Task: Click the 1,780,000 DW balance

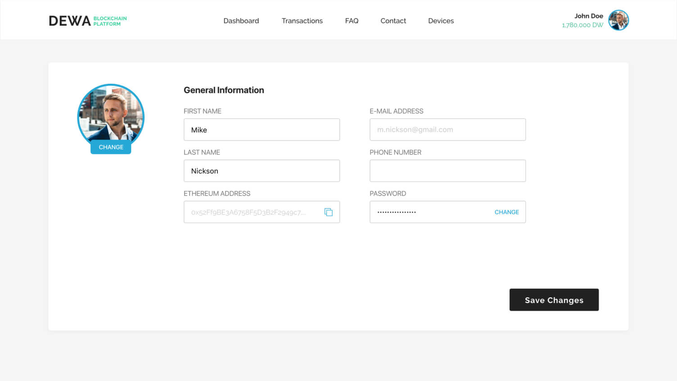Action: (582, 25)
